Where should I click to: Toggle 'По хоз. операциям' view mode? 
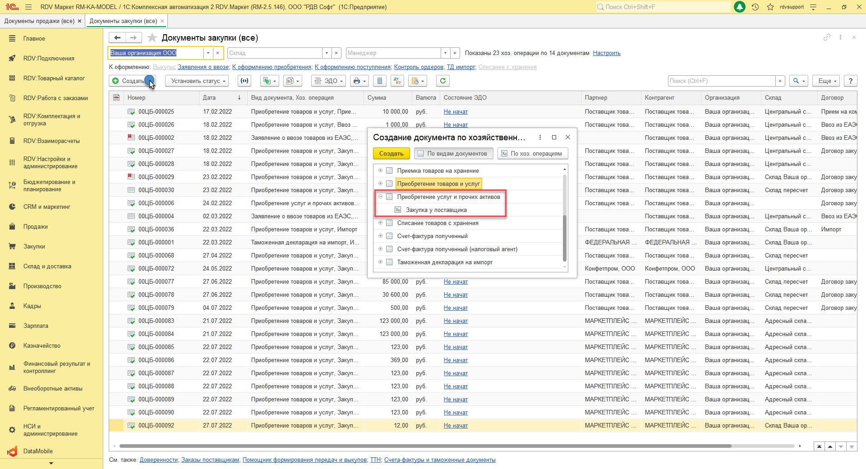532,153
